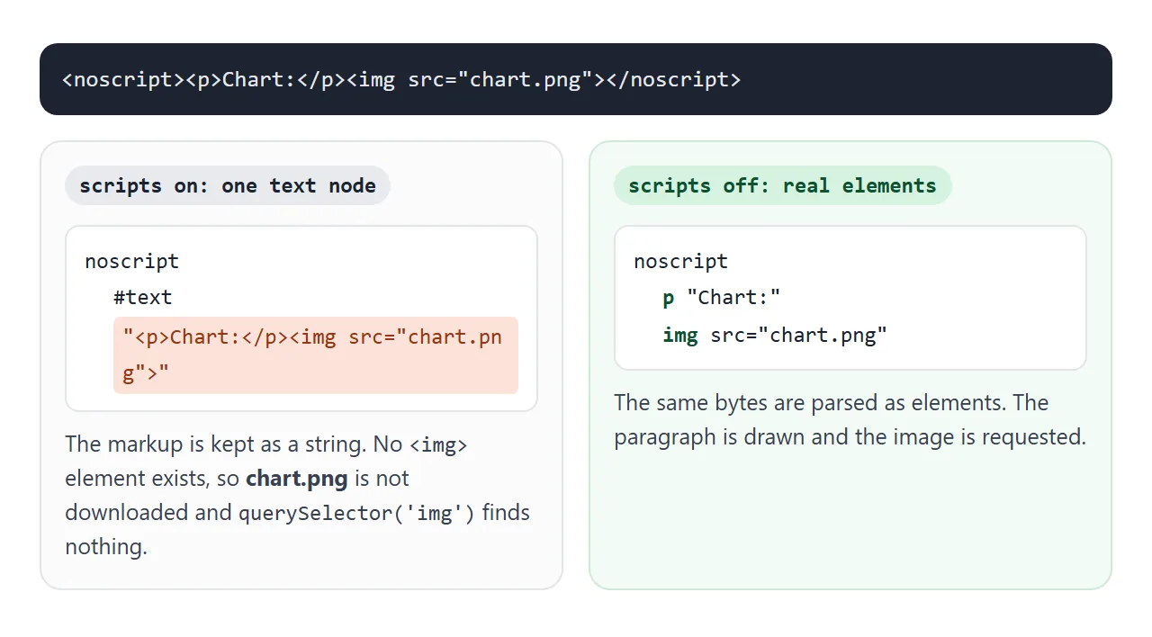Click the noscript code snippet in the dark banner

click(x=401, y=79)
